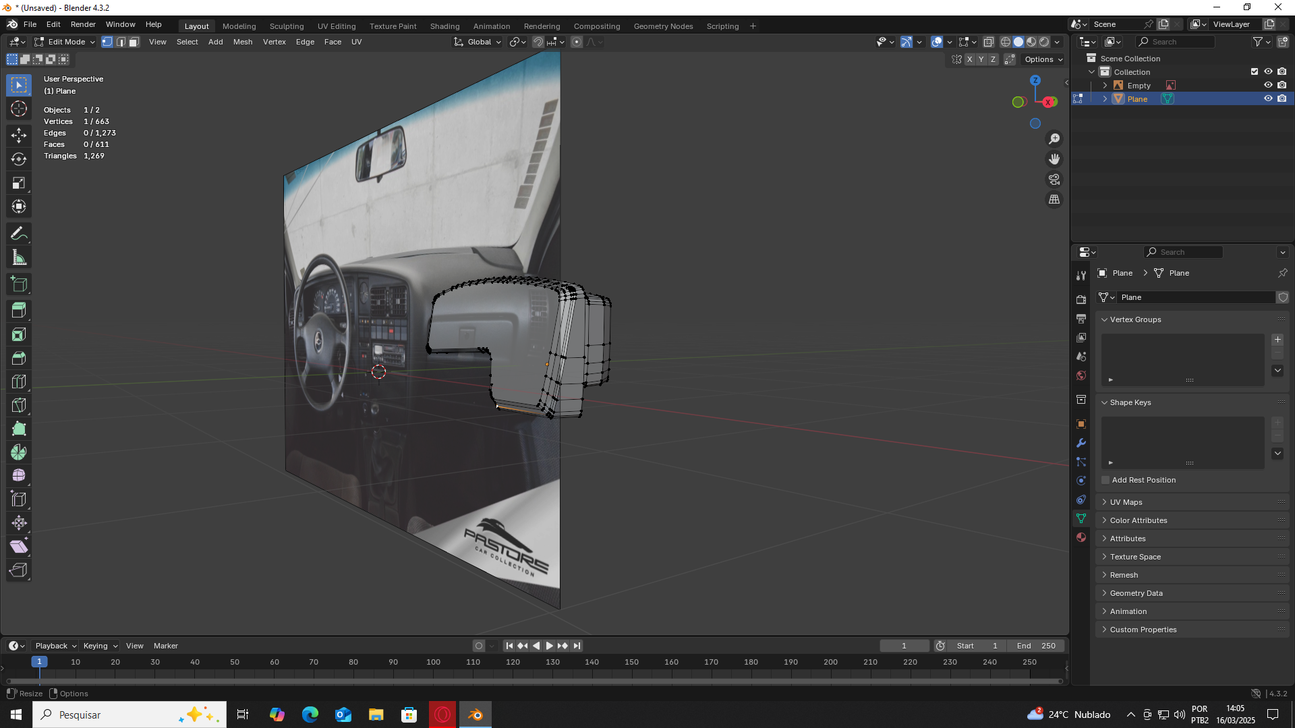Click the Options button in the viewport
Screen dimensions: 1295x728
[1043, 59]
